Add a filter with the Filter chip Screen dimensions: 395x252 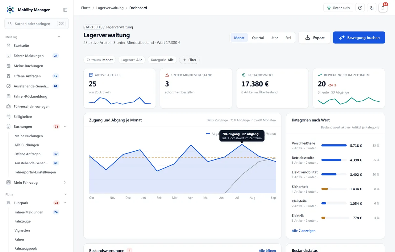[189, 60]
